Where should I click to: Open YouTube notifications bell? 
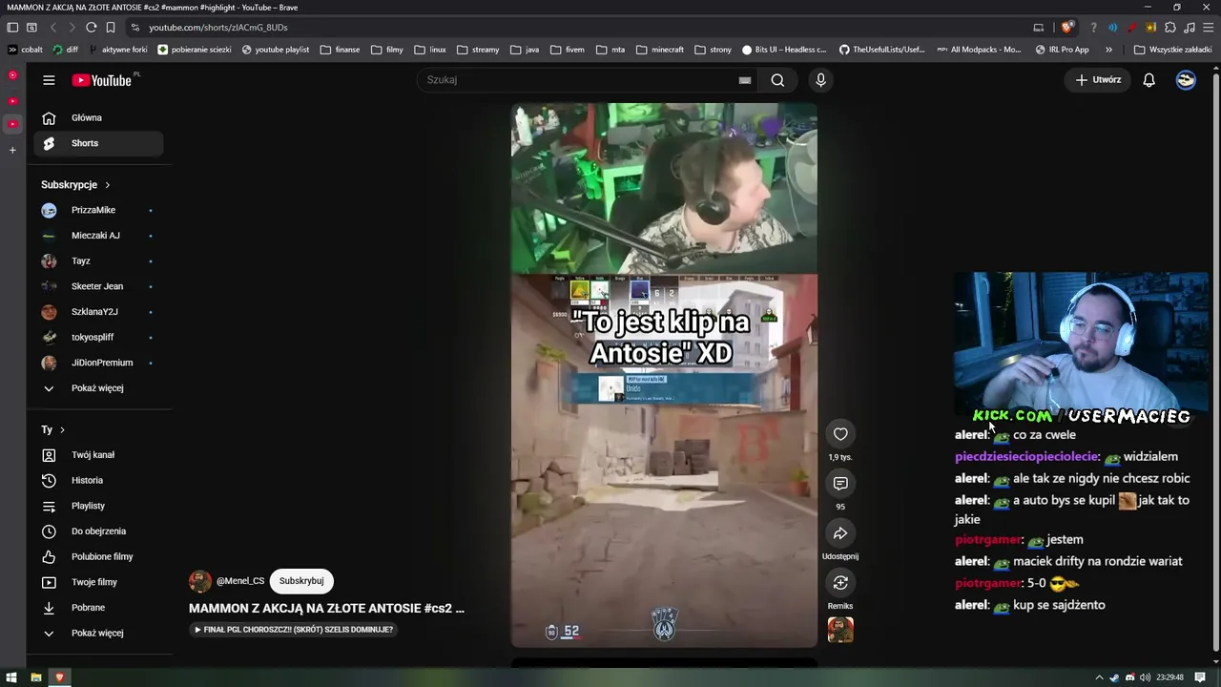tap(1149, 80)
